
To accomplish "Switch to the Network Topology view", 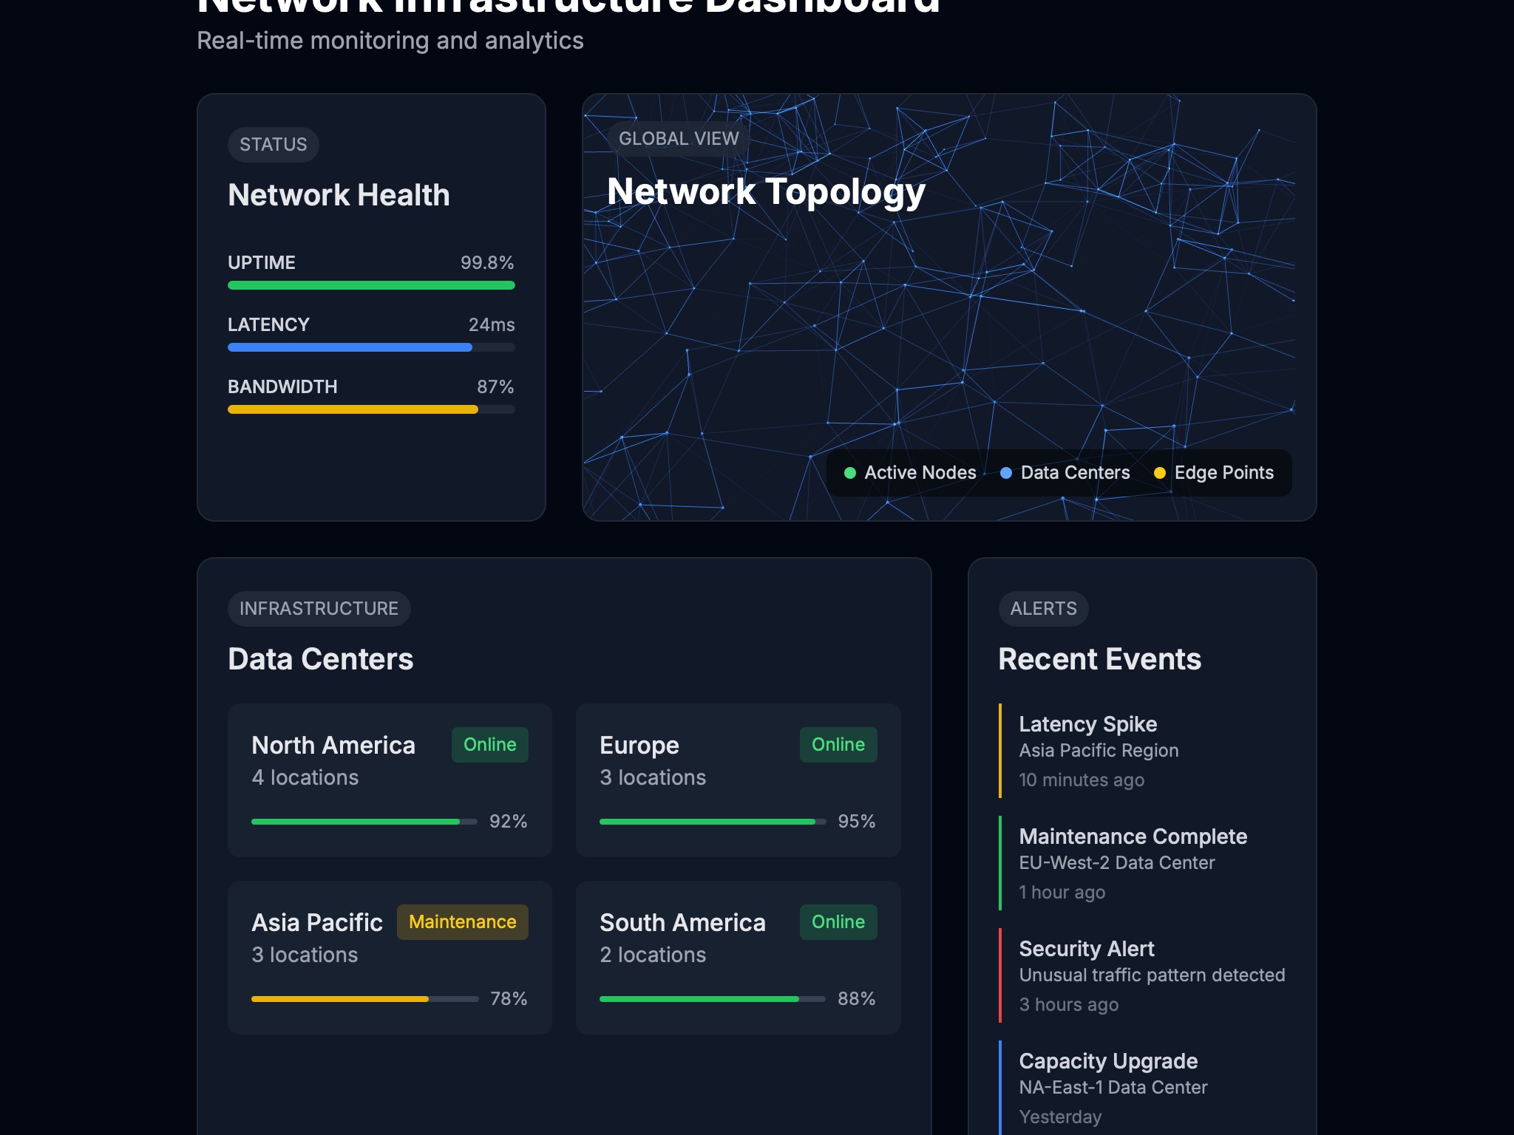I will (765, 191).
